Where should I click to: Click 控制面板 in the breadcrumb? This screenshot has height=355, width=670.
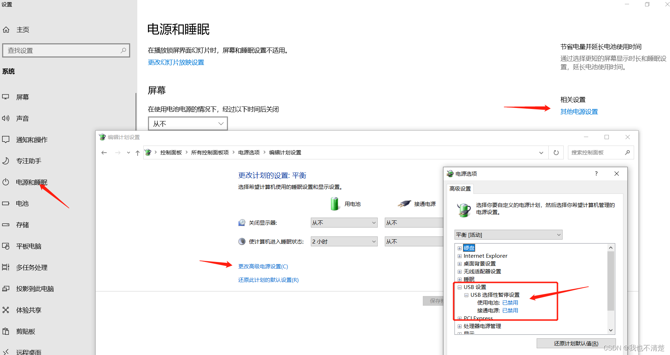coord(171,153)
